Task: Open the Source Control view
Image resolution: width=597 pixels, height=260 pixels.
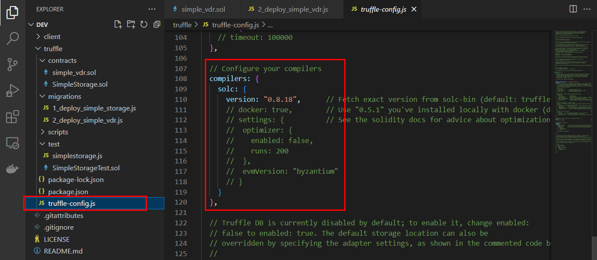Action: click(12, 64)
